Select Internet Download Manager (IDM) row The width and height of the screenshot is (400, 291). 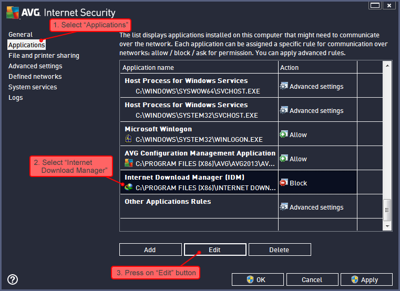click(251, 183)
